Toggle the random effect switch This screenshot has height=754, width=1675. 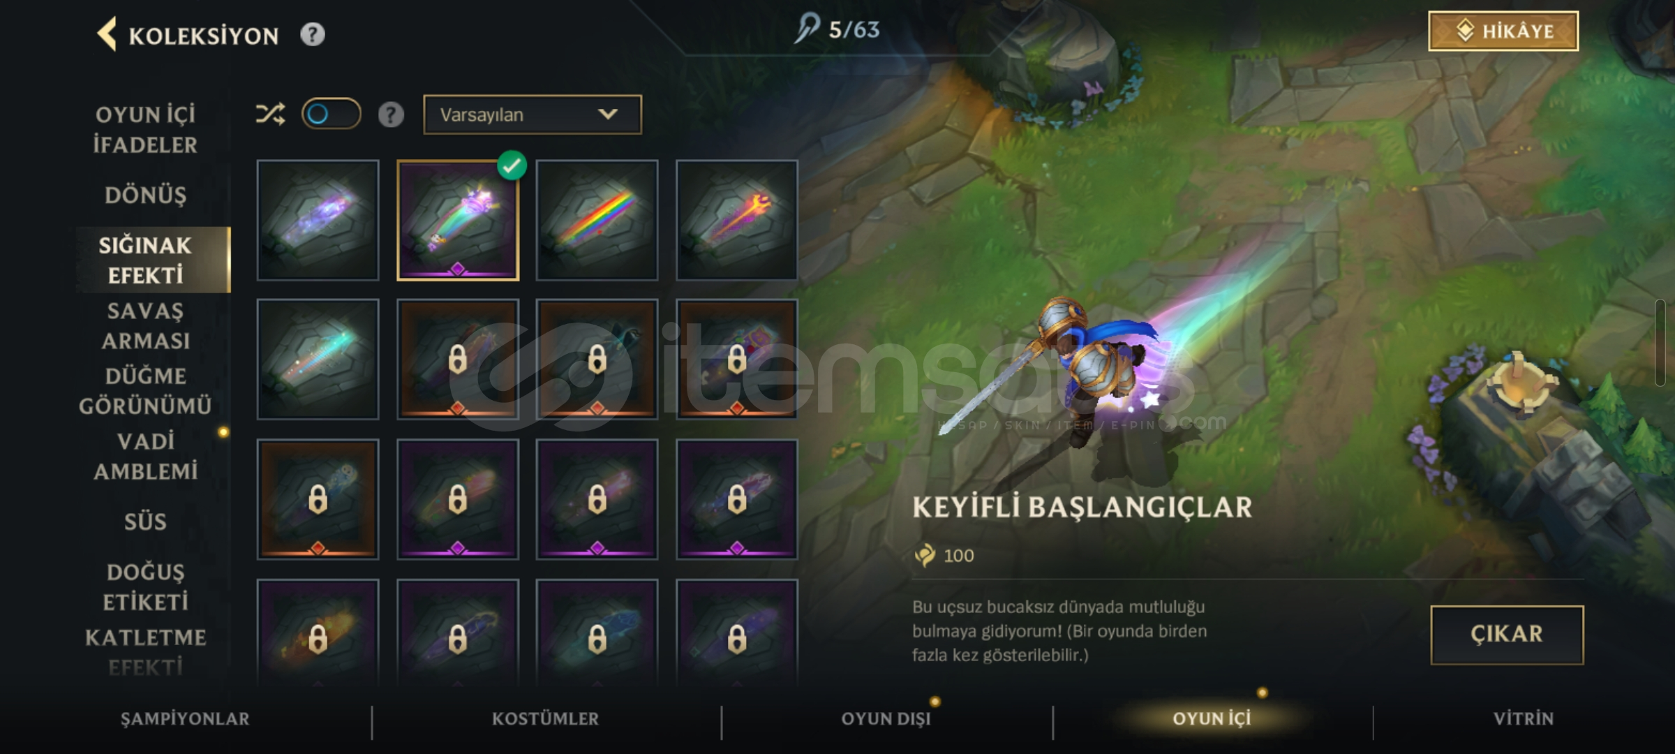(x=332, y=114)
